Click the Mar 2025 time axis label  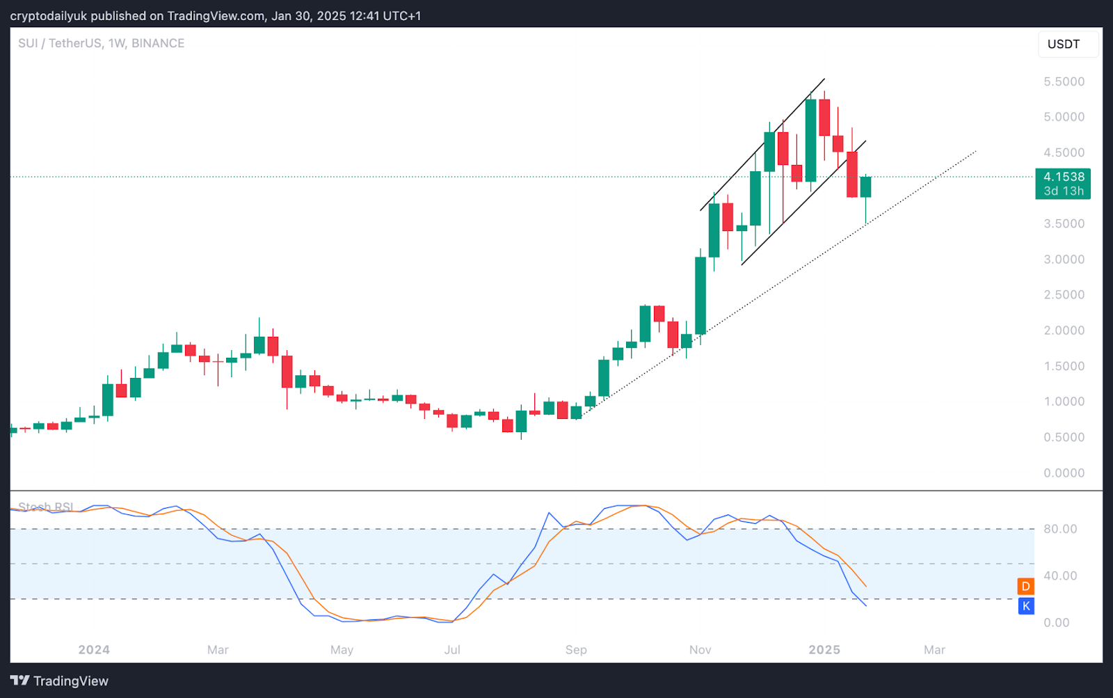tap(934, 649)
